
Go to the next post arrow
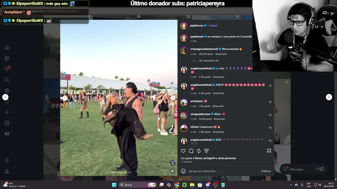329,97
